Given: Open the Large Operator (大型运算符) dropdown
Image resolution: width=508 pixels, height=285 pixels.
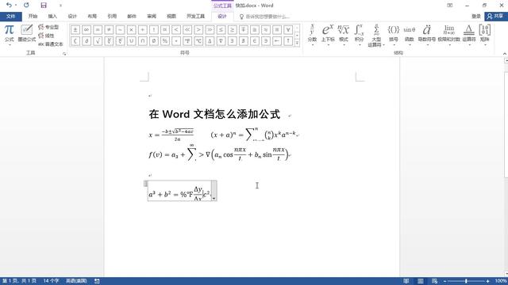Looking at the screenshot, I should tap(376, 36).
